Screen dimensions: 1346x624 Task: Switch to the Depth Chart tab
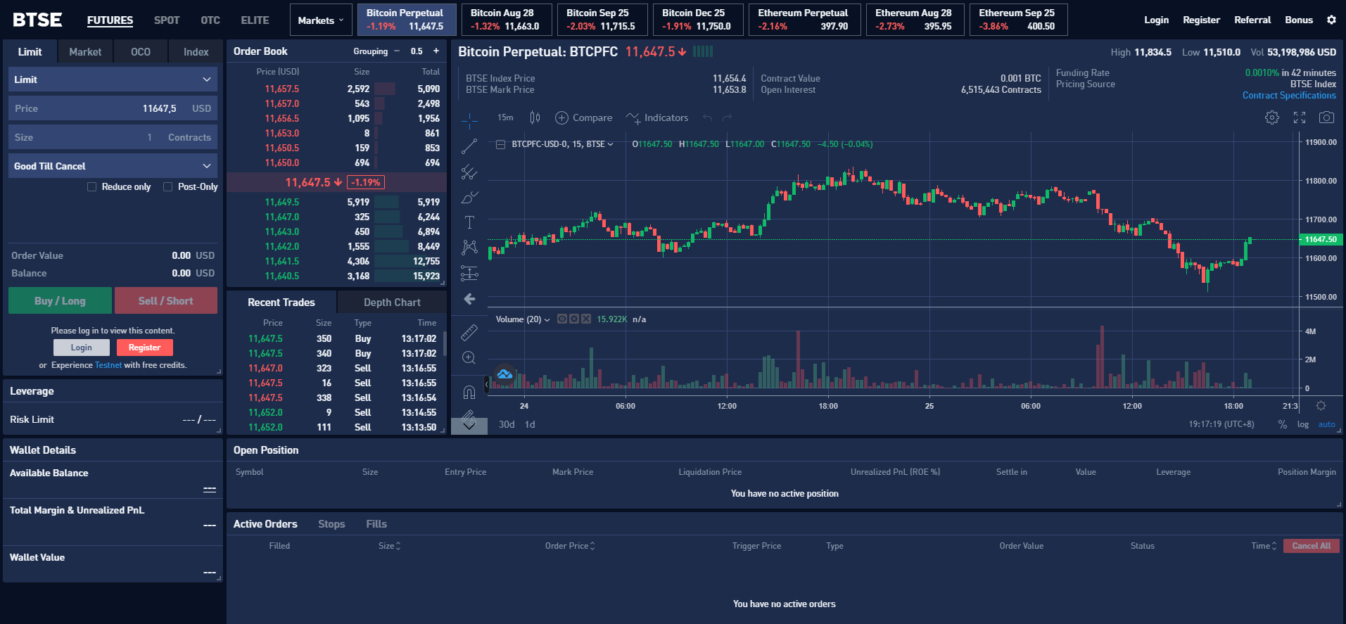point(392,303)
